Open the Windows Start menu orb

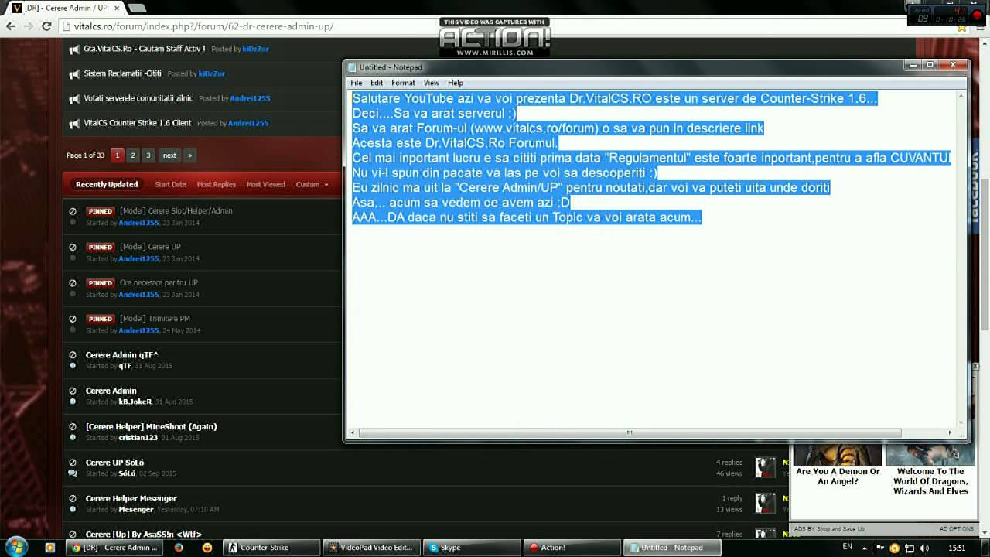click(16, 547)
